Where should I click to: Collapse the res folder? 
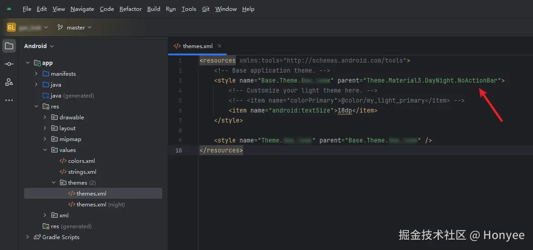[36, 107]
